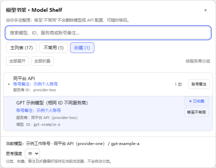Move model with 移至不常用 button
The width and height of the screenshot is (216, 168).
tap(196, 112)
